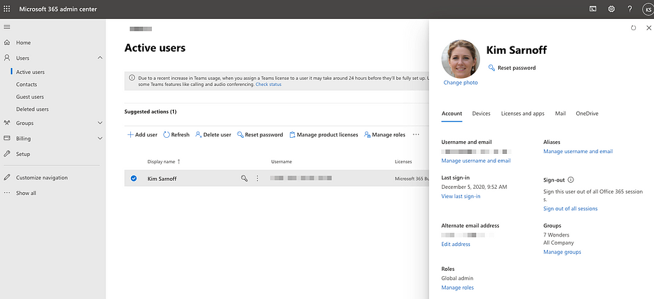Screen dimensions: 654x299
Task: Click Manage groups link
Action: coord(562,252)
